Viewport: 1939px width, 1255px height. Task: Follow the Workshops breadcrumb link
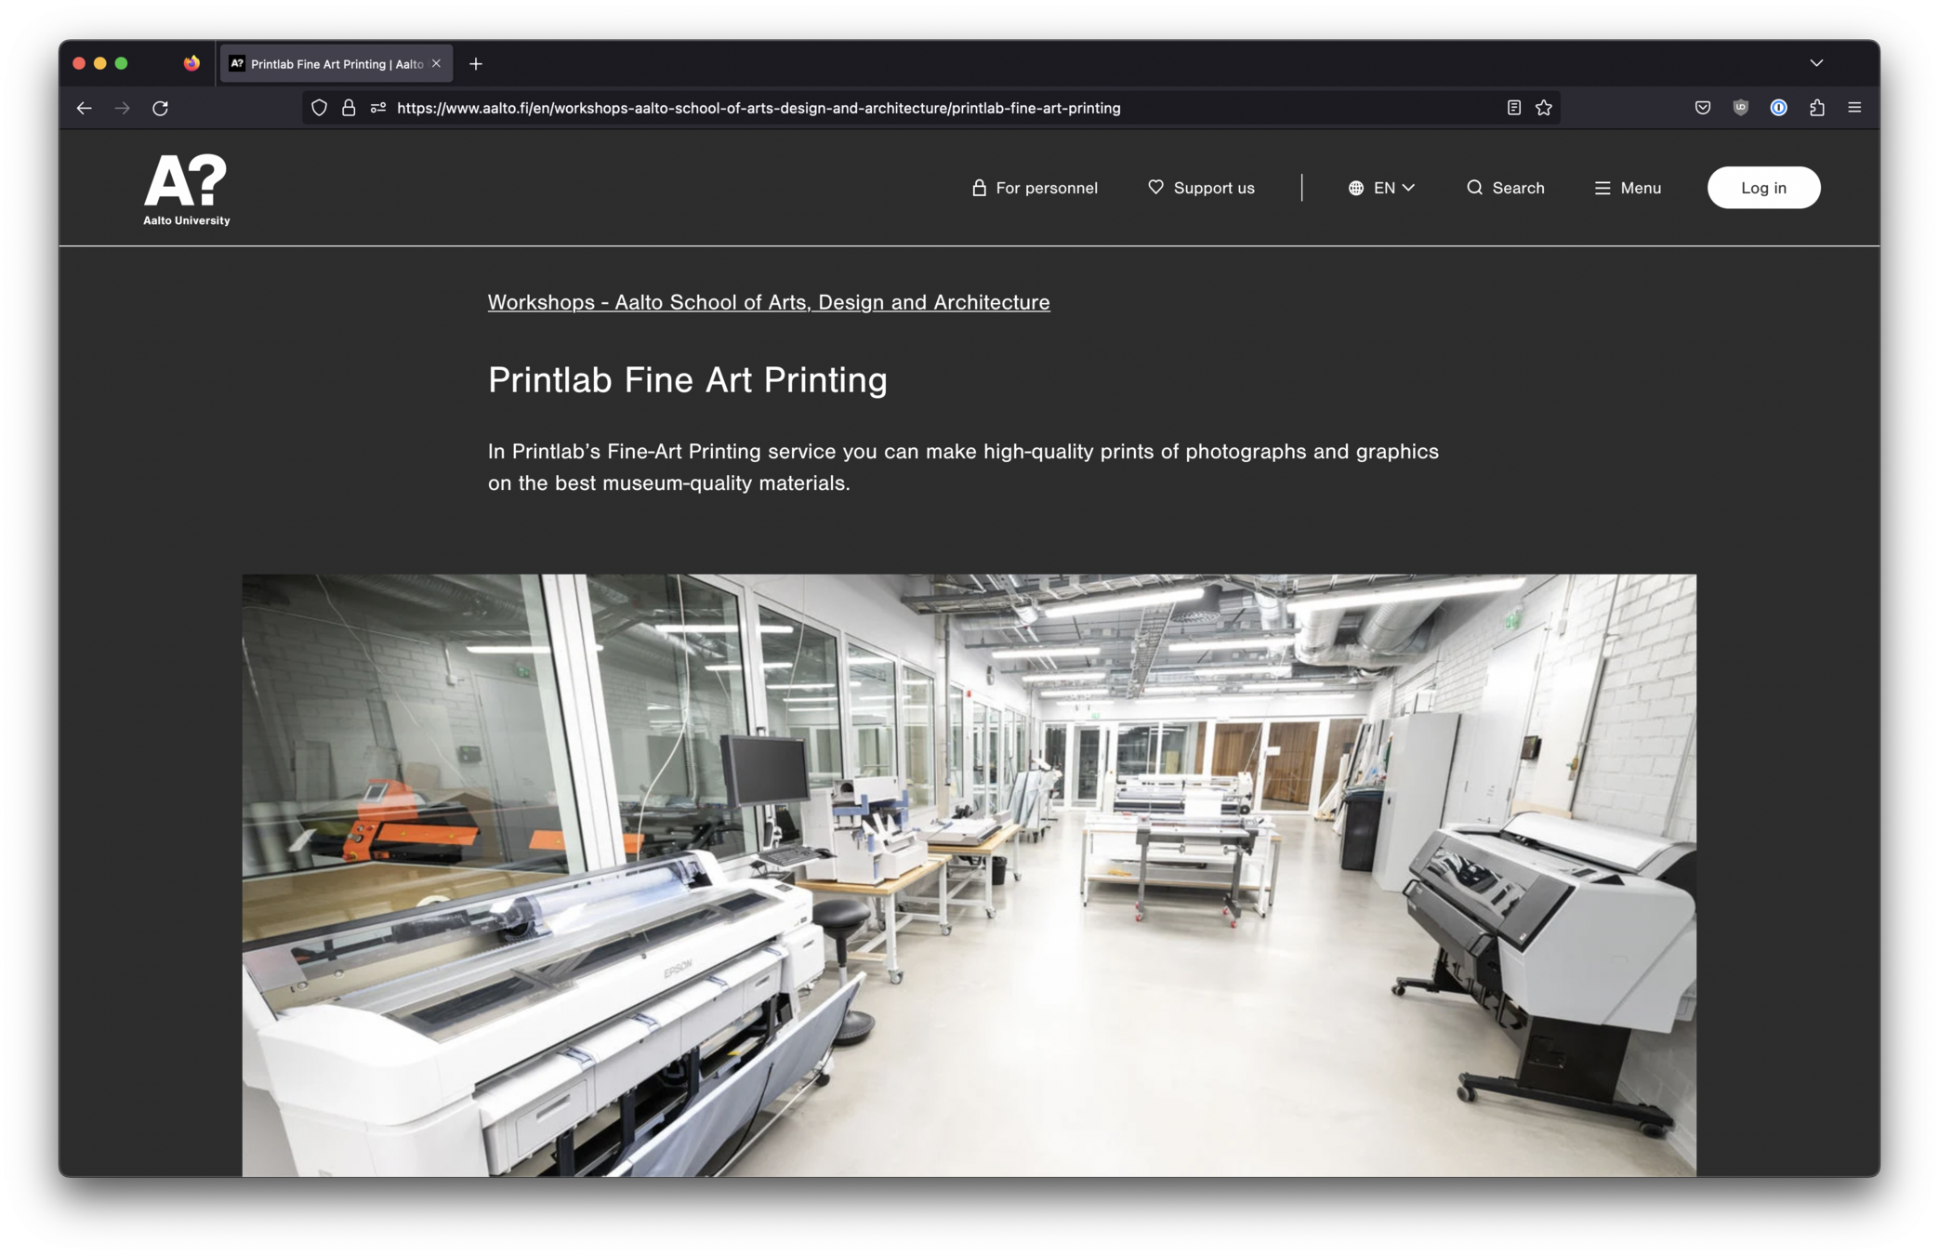pos(768,302)
